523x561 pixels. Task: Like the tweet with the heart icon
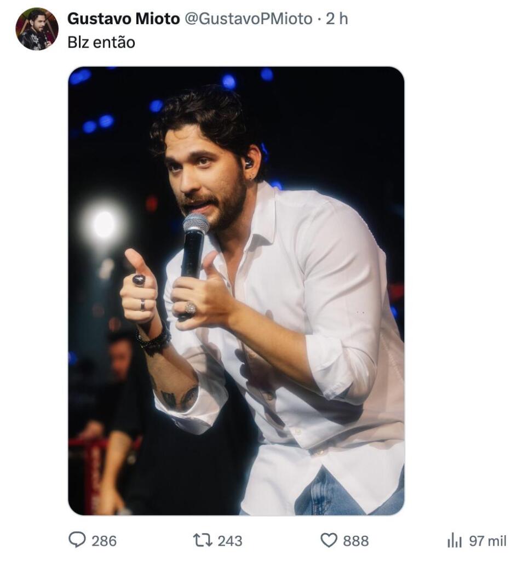point(329,540)
